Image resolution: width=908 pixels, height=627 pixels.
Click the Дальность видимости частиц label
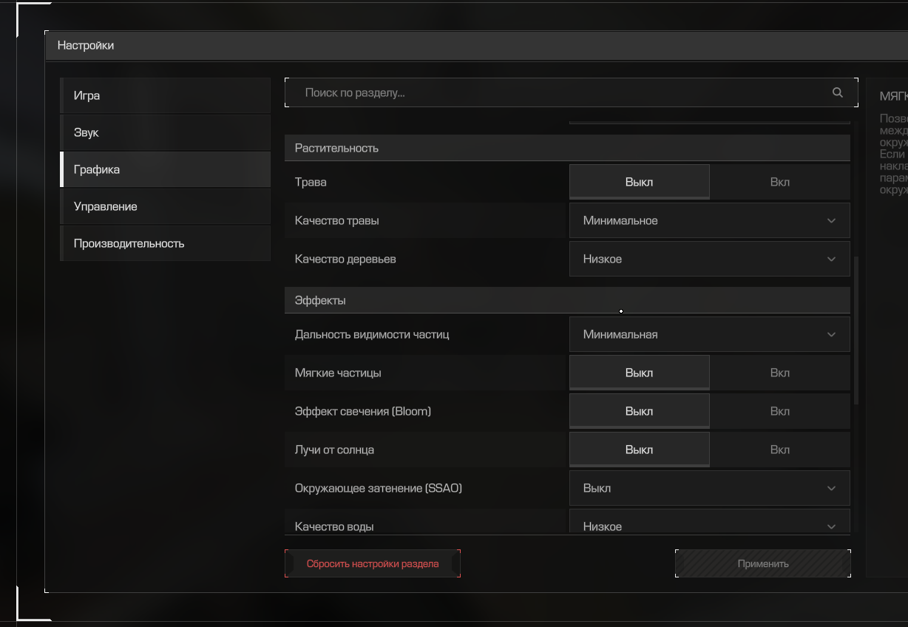[x=372, y=334]
